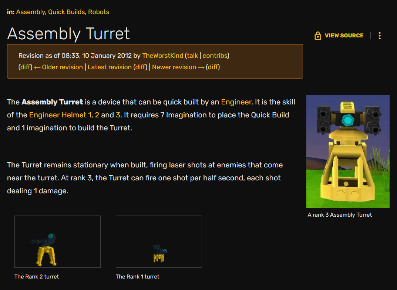Screen dimensions: 397x290
Task: Click the rank 3 Assembly Turret image
Action: (347, 151)
